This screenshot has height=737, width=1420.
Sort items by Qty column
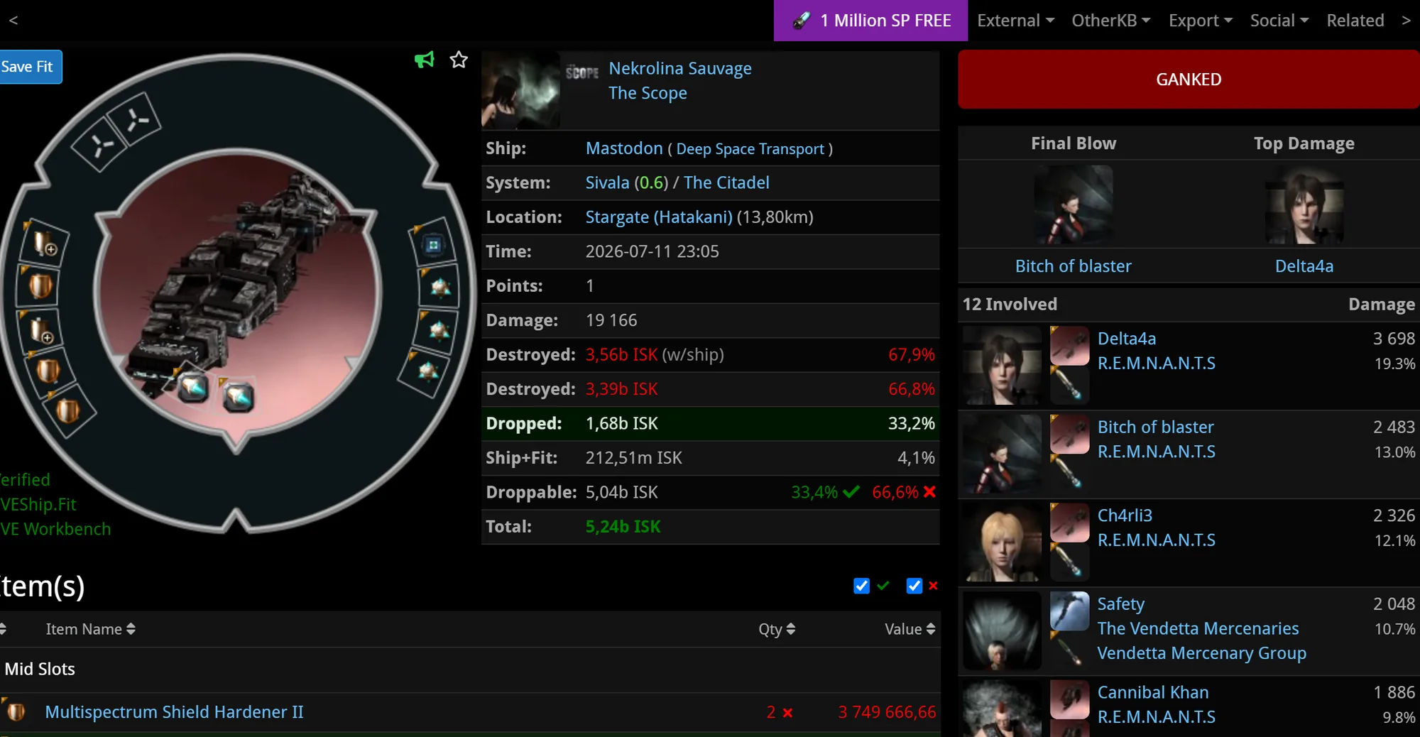[x=777, y=629]
